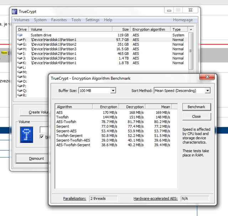Click the Hardware-accelerated AES label link

(155, 199)
